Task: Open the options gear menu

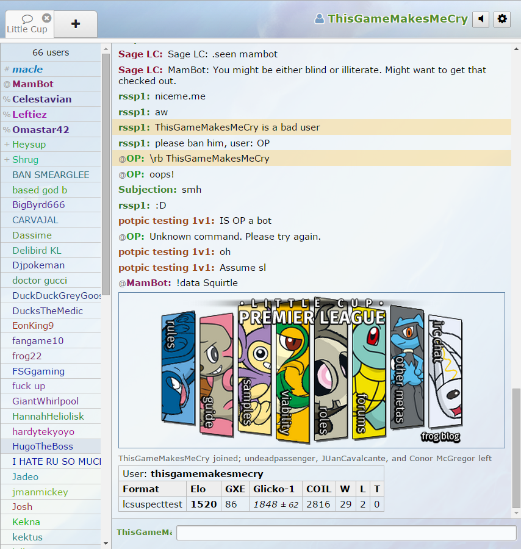Action: pos(502,19)
